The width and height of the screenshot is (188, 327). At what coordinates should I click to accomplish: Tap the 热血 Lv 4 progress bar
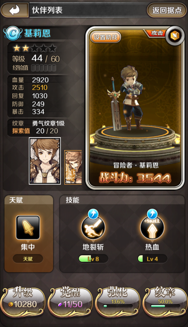[x=152, y=259]
